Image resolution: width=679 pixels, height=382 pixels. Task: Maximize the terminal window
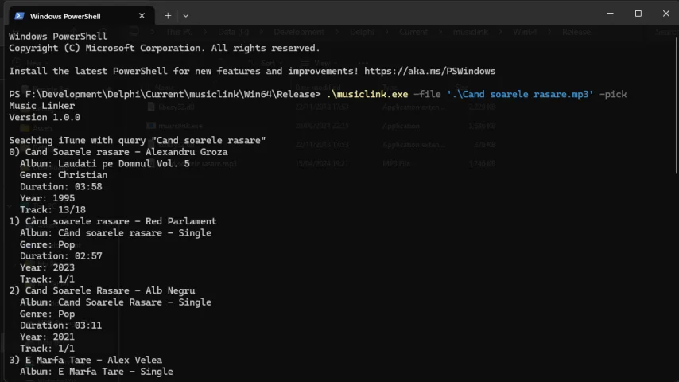coord(638,14)
